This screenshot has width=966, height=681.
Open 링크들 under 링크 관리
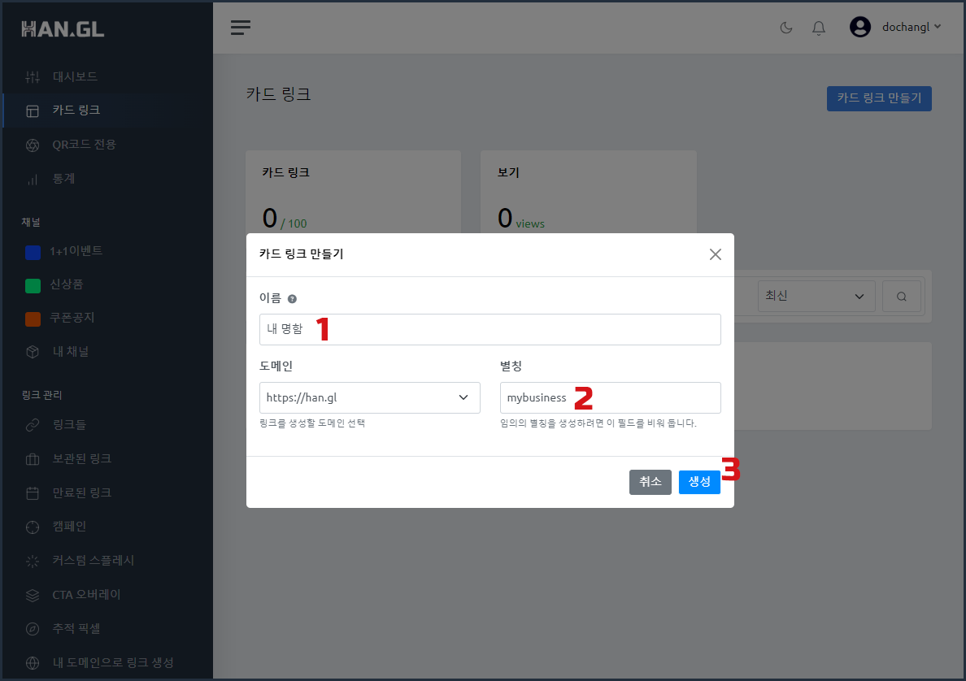click(x=69, y=424)
